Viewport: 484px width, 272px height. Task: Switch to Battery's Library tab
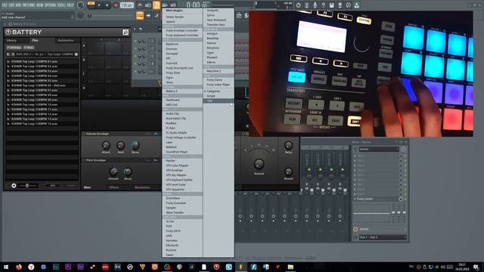click(11, 40)
